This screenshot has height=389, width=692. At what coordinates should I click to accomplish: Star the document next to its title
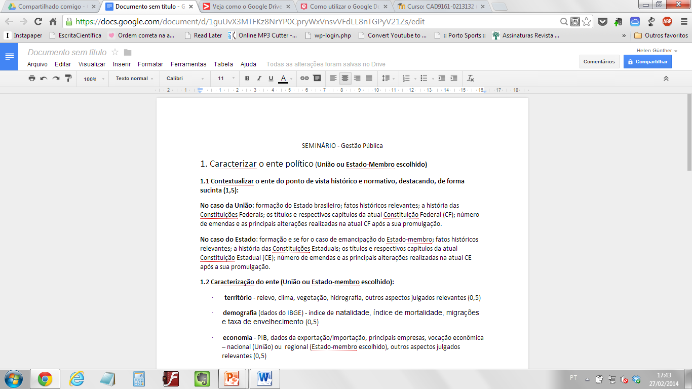click(x=115, y=52)
